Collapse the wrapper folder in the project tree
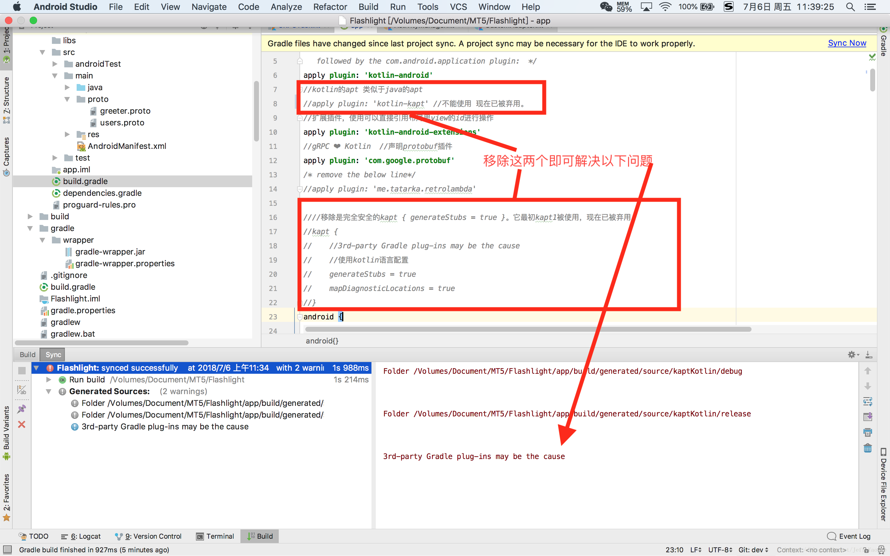 click(43, 240)
